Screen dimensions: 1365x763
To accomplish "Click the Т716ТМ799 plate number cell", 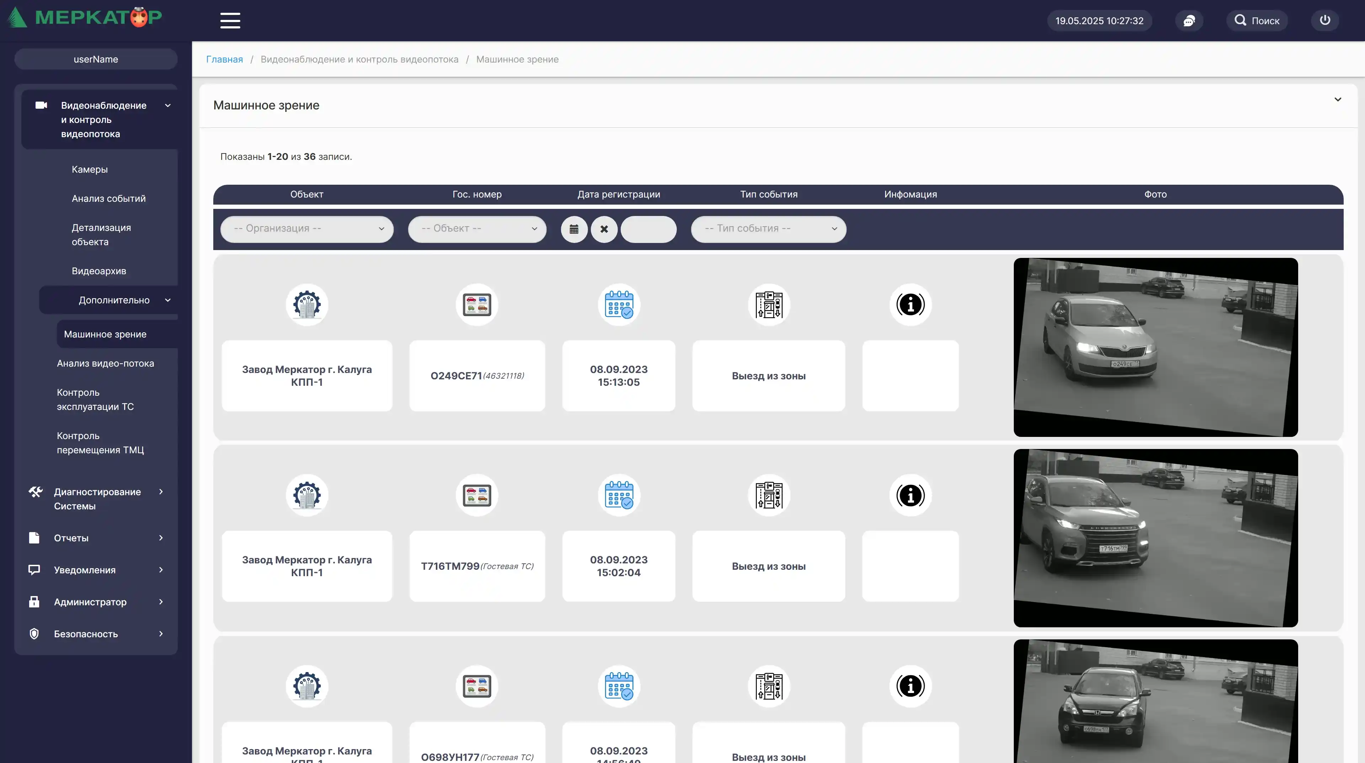I will pyautogui.click(x=477, y=567).
